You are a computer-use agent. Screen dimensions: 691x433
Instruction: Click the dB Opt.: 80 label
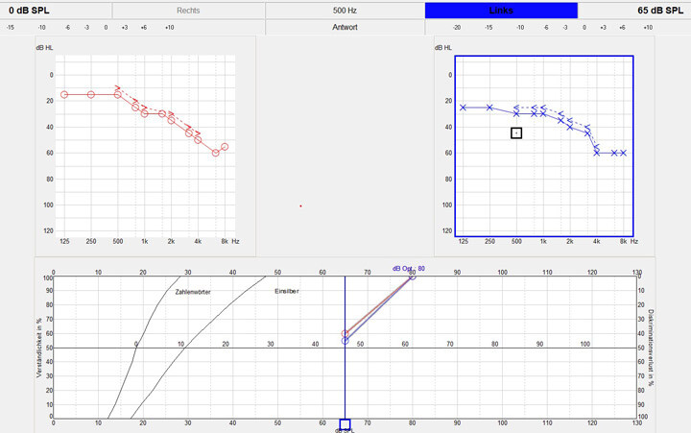point(408,269)
